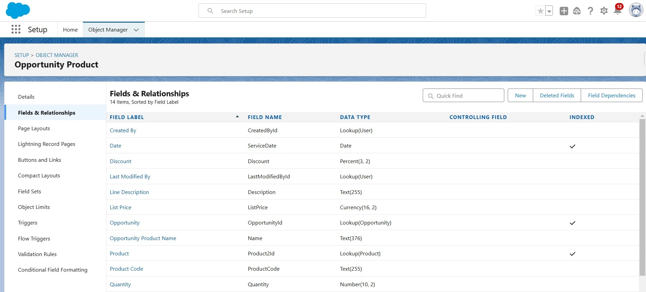This screenshot has height=292, width=646.
Task: Click the fields table vertical scrollbar
Action: tap(642, 197)
